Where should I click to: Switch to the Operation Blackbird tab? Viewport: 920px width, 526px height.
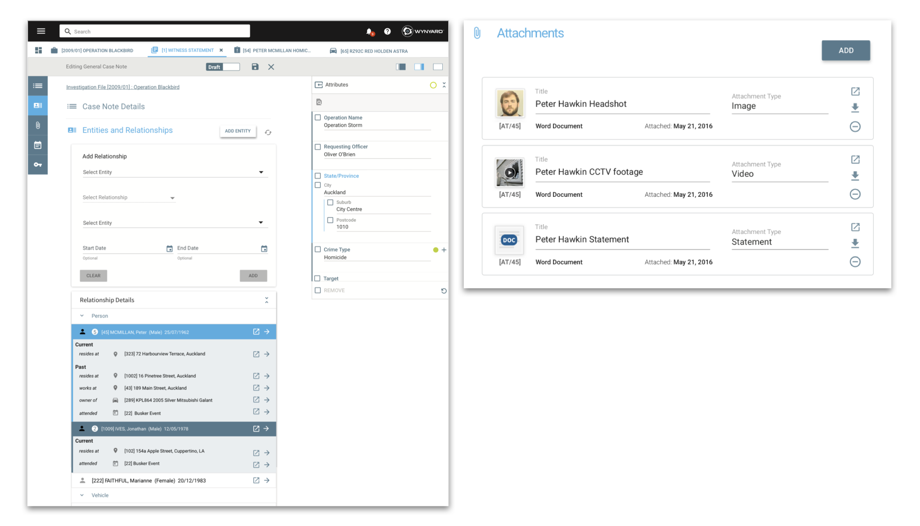click(x=97, y=51)
